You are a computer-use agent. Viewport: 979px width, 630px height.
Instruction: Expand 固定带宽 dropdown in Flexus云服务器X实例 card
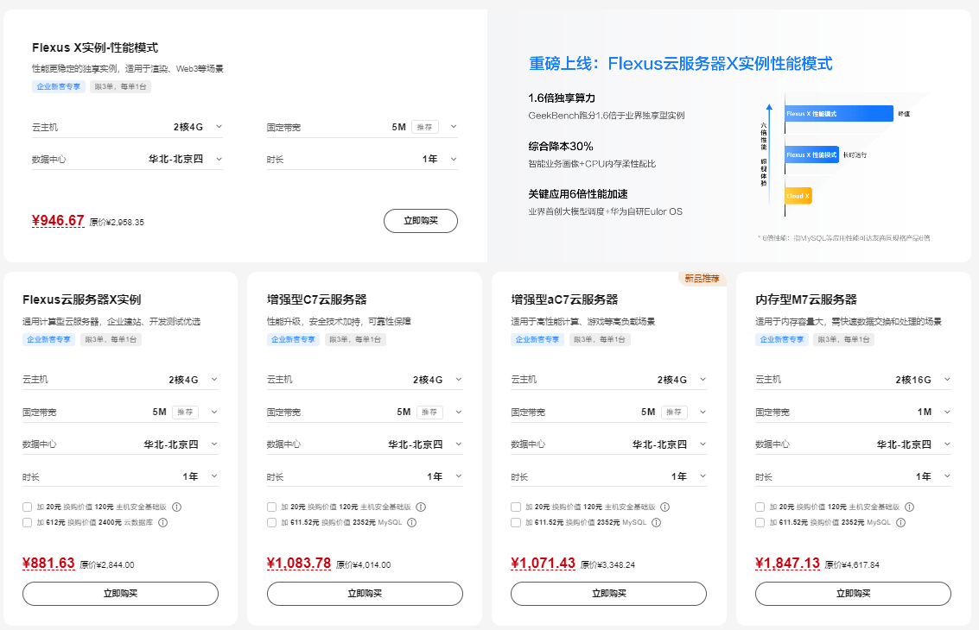(x=120, y=413)
